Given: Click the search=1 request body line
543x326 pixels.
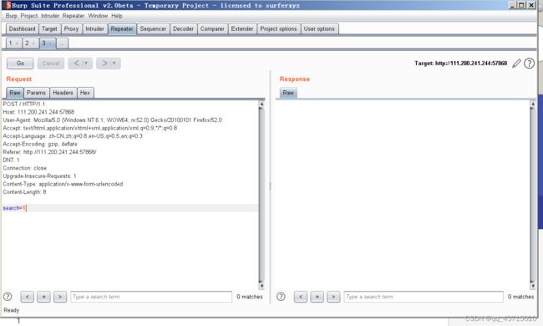Looking at the screenshot, I should pyautogui.click(x=129, y=208).
